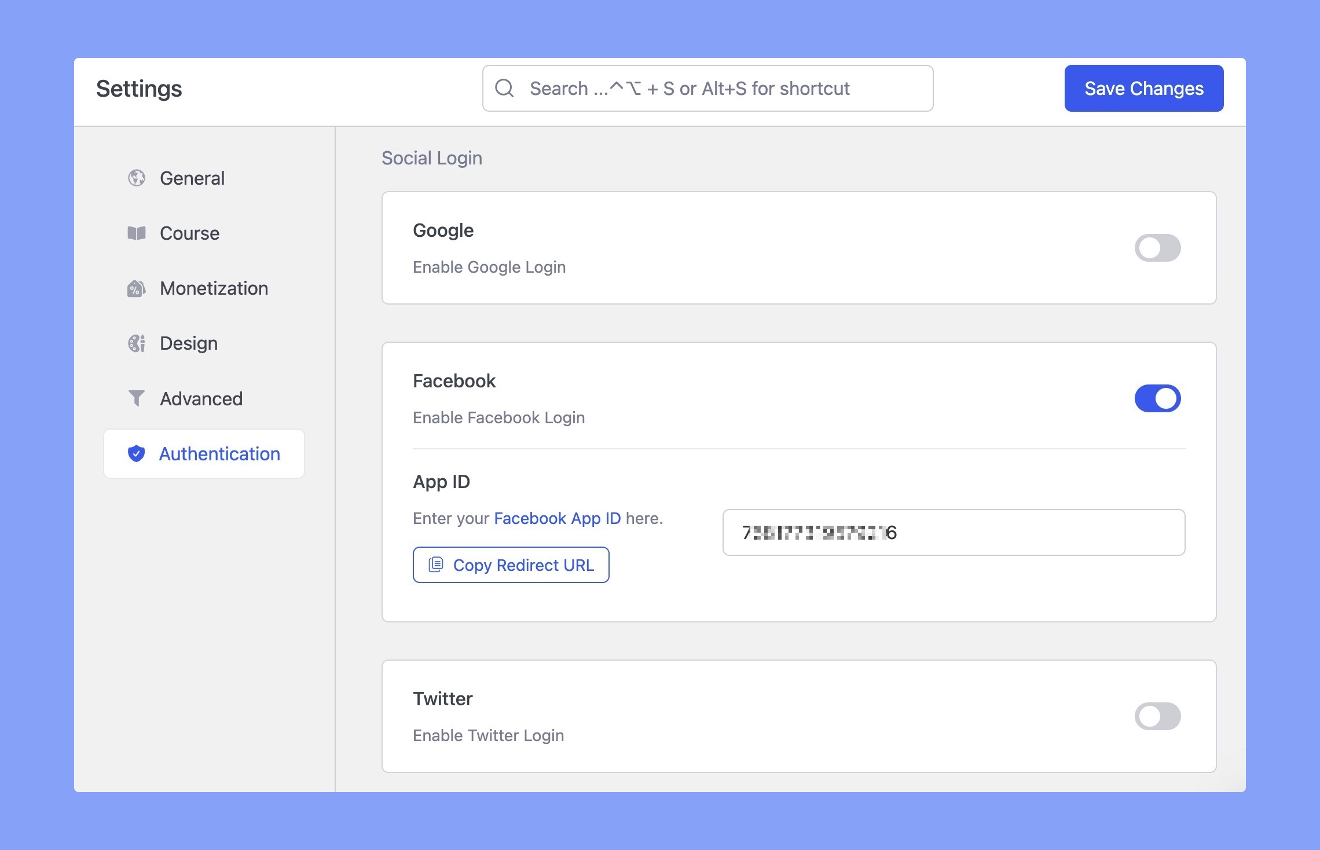1320x850 pixels.
Task: Click the Social Login heading
Action: (432, 157)
